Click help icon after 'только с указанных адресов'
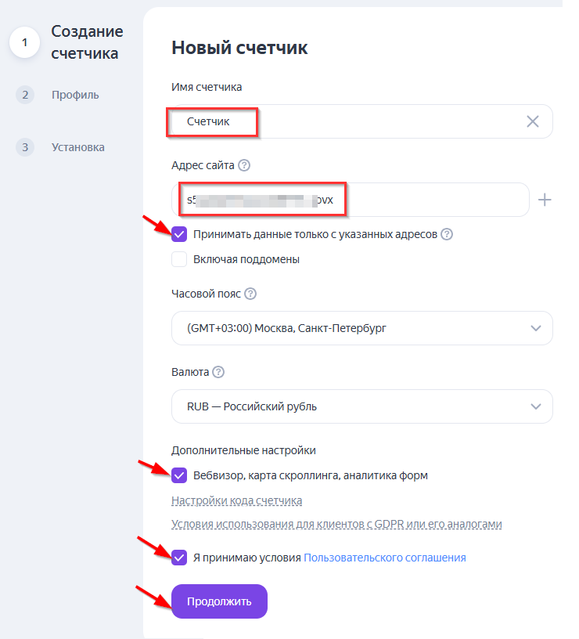Screen dimensions: 579x639 (x=447, y=234)
